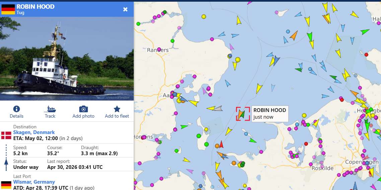Click the large orange vessel arrow at top of map
This screenshot has height=190, width=381.
[x=294, y=35]
